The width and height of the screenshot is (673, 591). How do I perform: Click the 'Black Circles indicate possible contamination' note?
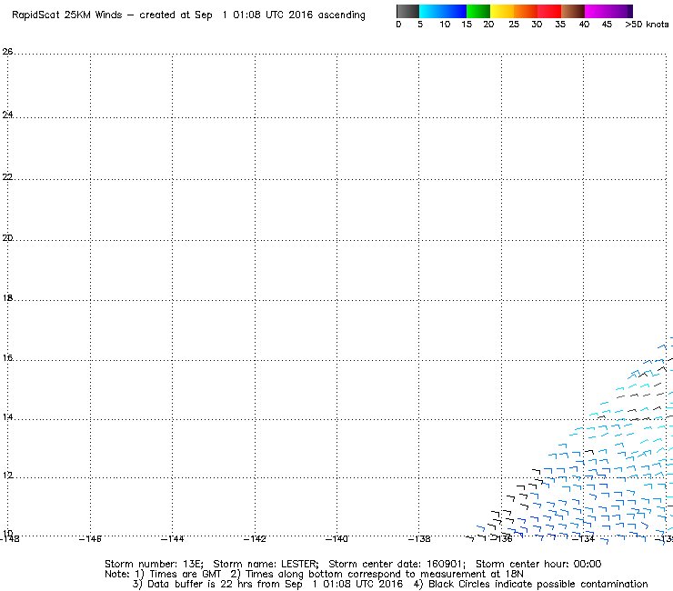[x=531, y=584]
